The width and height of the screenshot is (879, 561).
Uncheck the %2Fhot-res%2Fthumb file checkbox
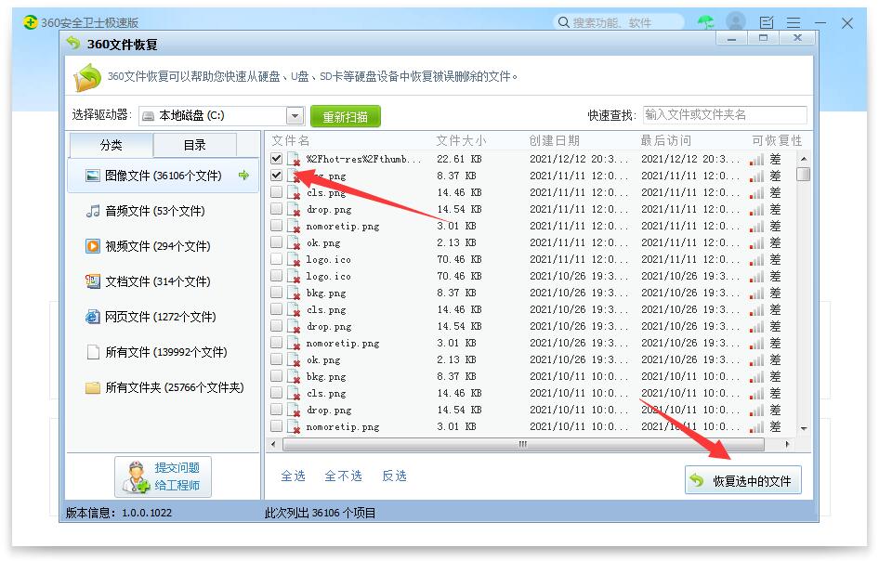tap(276, 159)
